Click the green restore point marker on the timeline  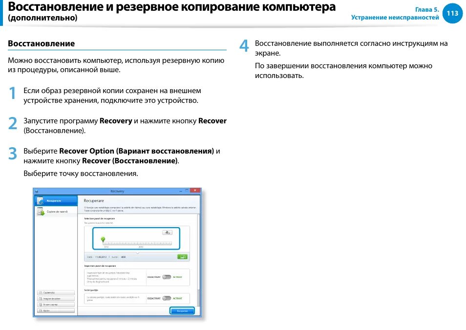click(103, 239)
